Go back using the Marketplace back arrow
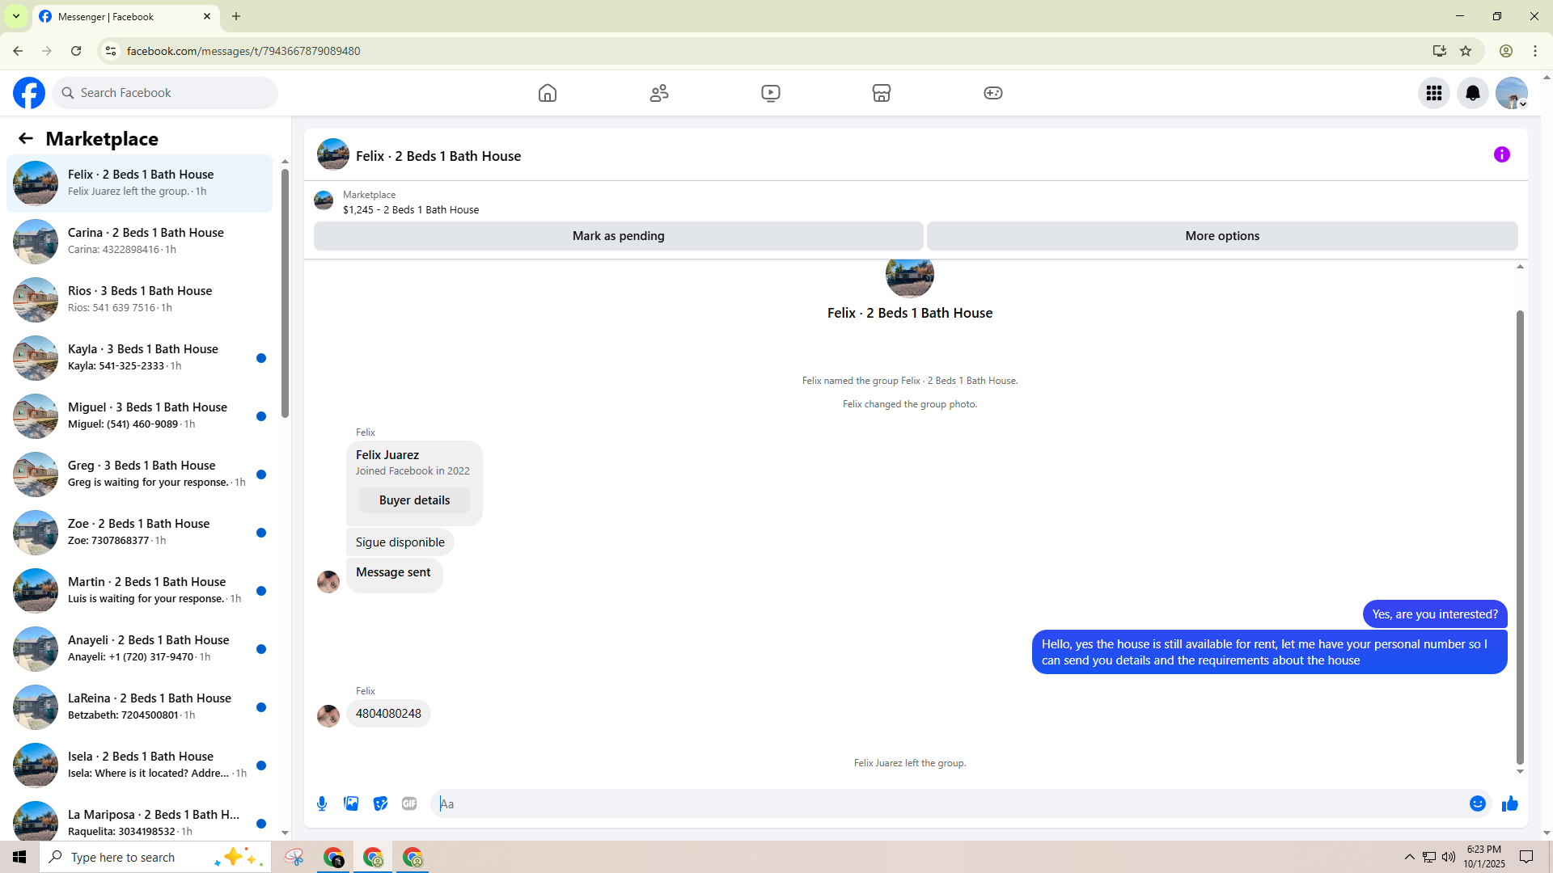The image size is (1553, 873). (x=26, y=138)
